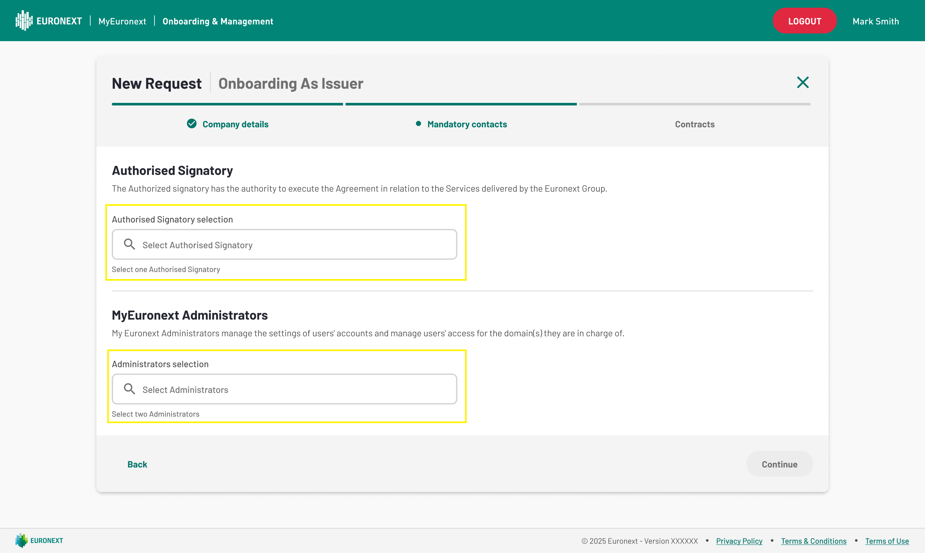Select the Mandatory contacts step

point(467,124)
